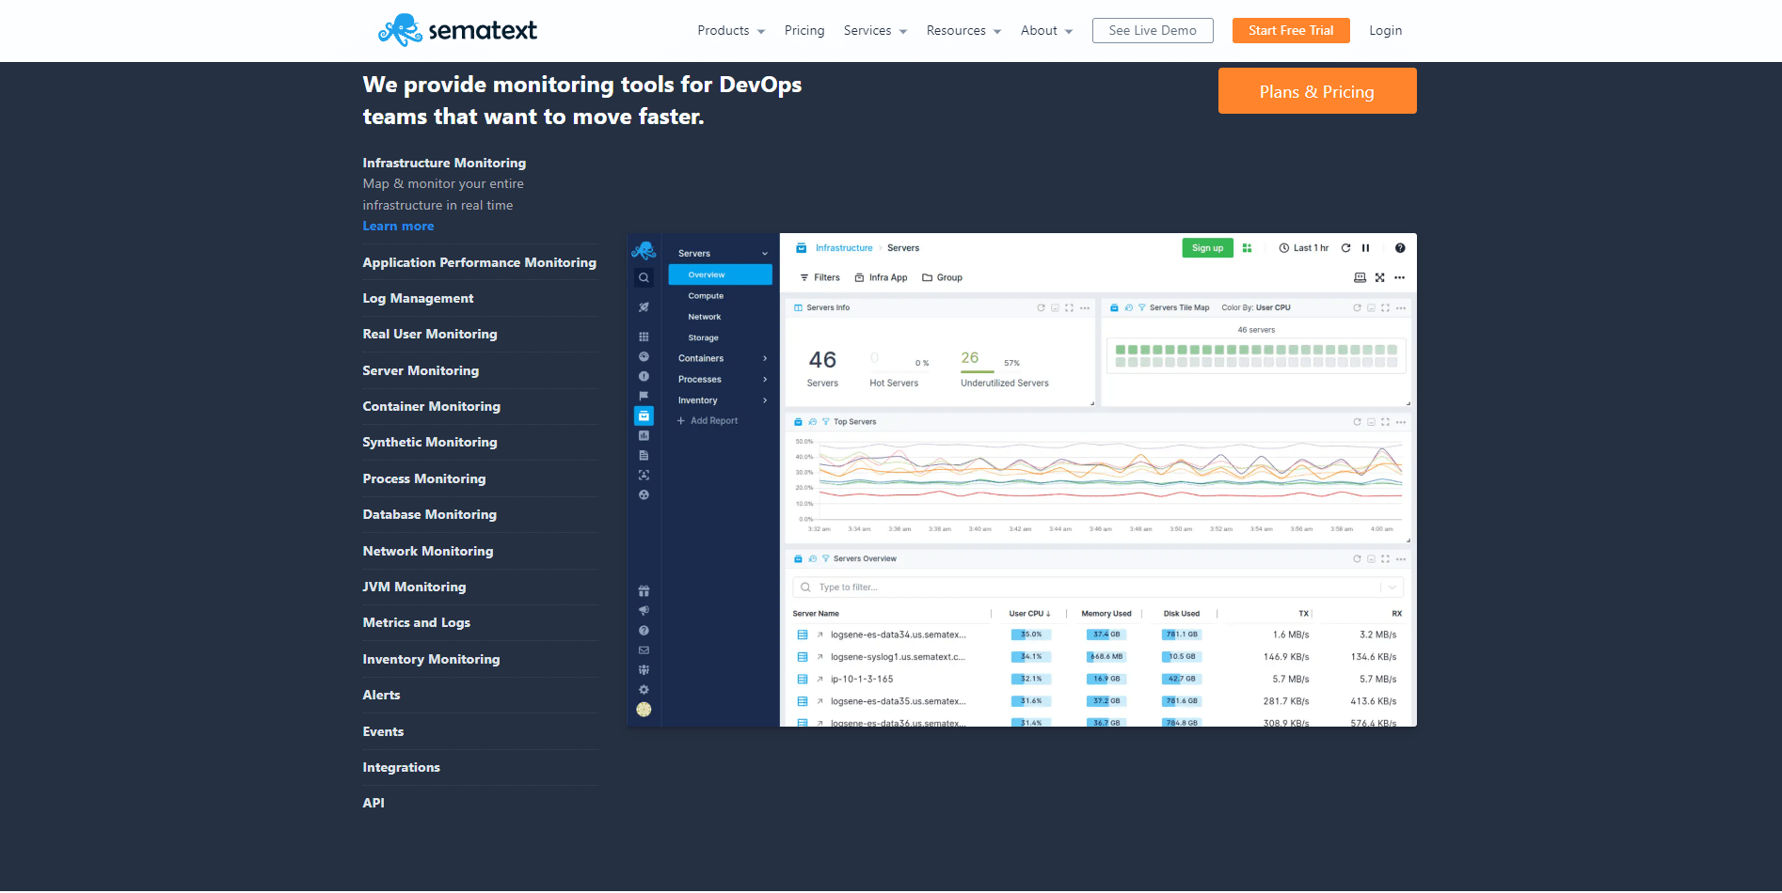
Task: Open Application Performance Monitoring item
Action: [480, 262]
